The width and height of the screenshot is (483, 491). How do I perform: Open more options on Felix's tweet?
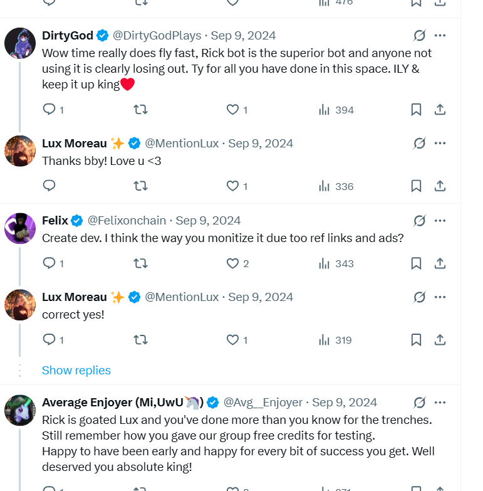click(440, 221)
